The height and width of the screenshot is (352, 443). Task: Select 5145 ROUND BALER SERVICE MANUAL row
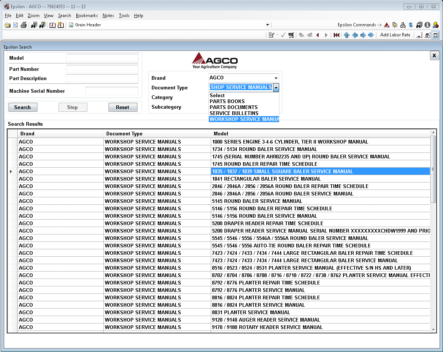coord(219,201)
